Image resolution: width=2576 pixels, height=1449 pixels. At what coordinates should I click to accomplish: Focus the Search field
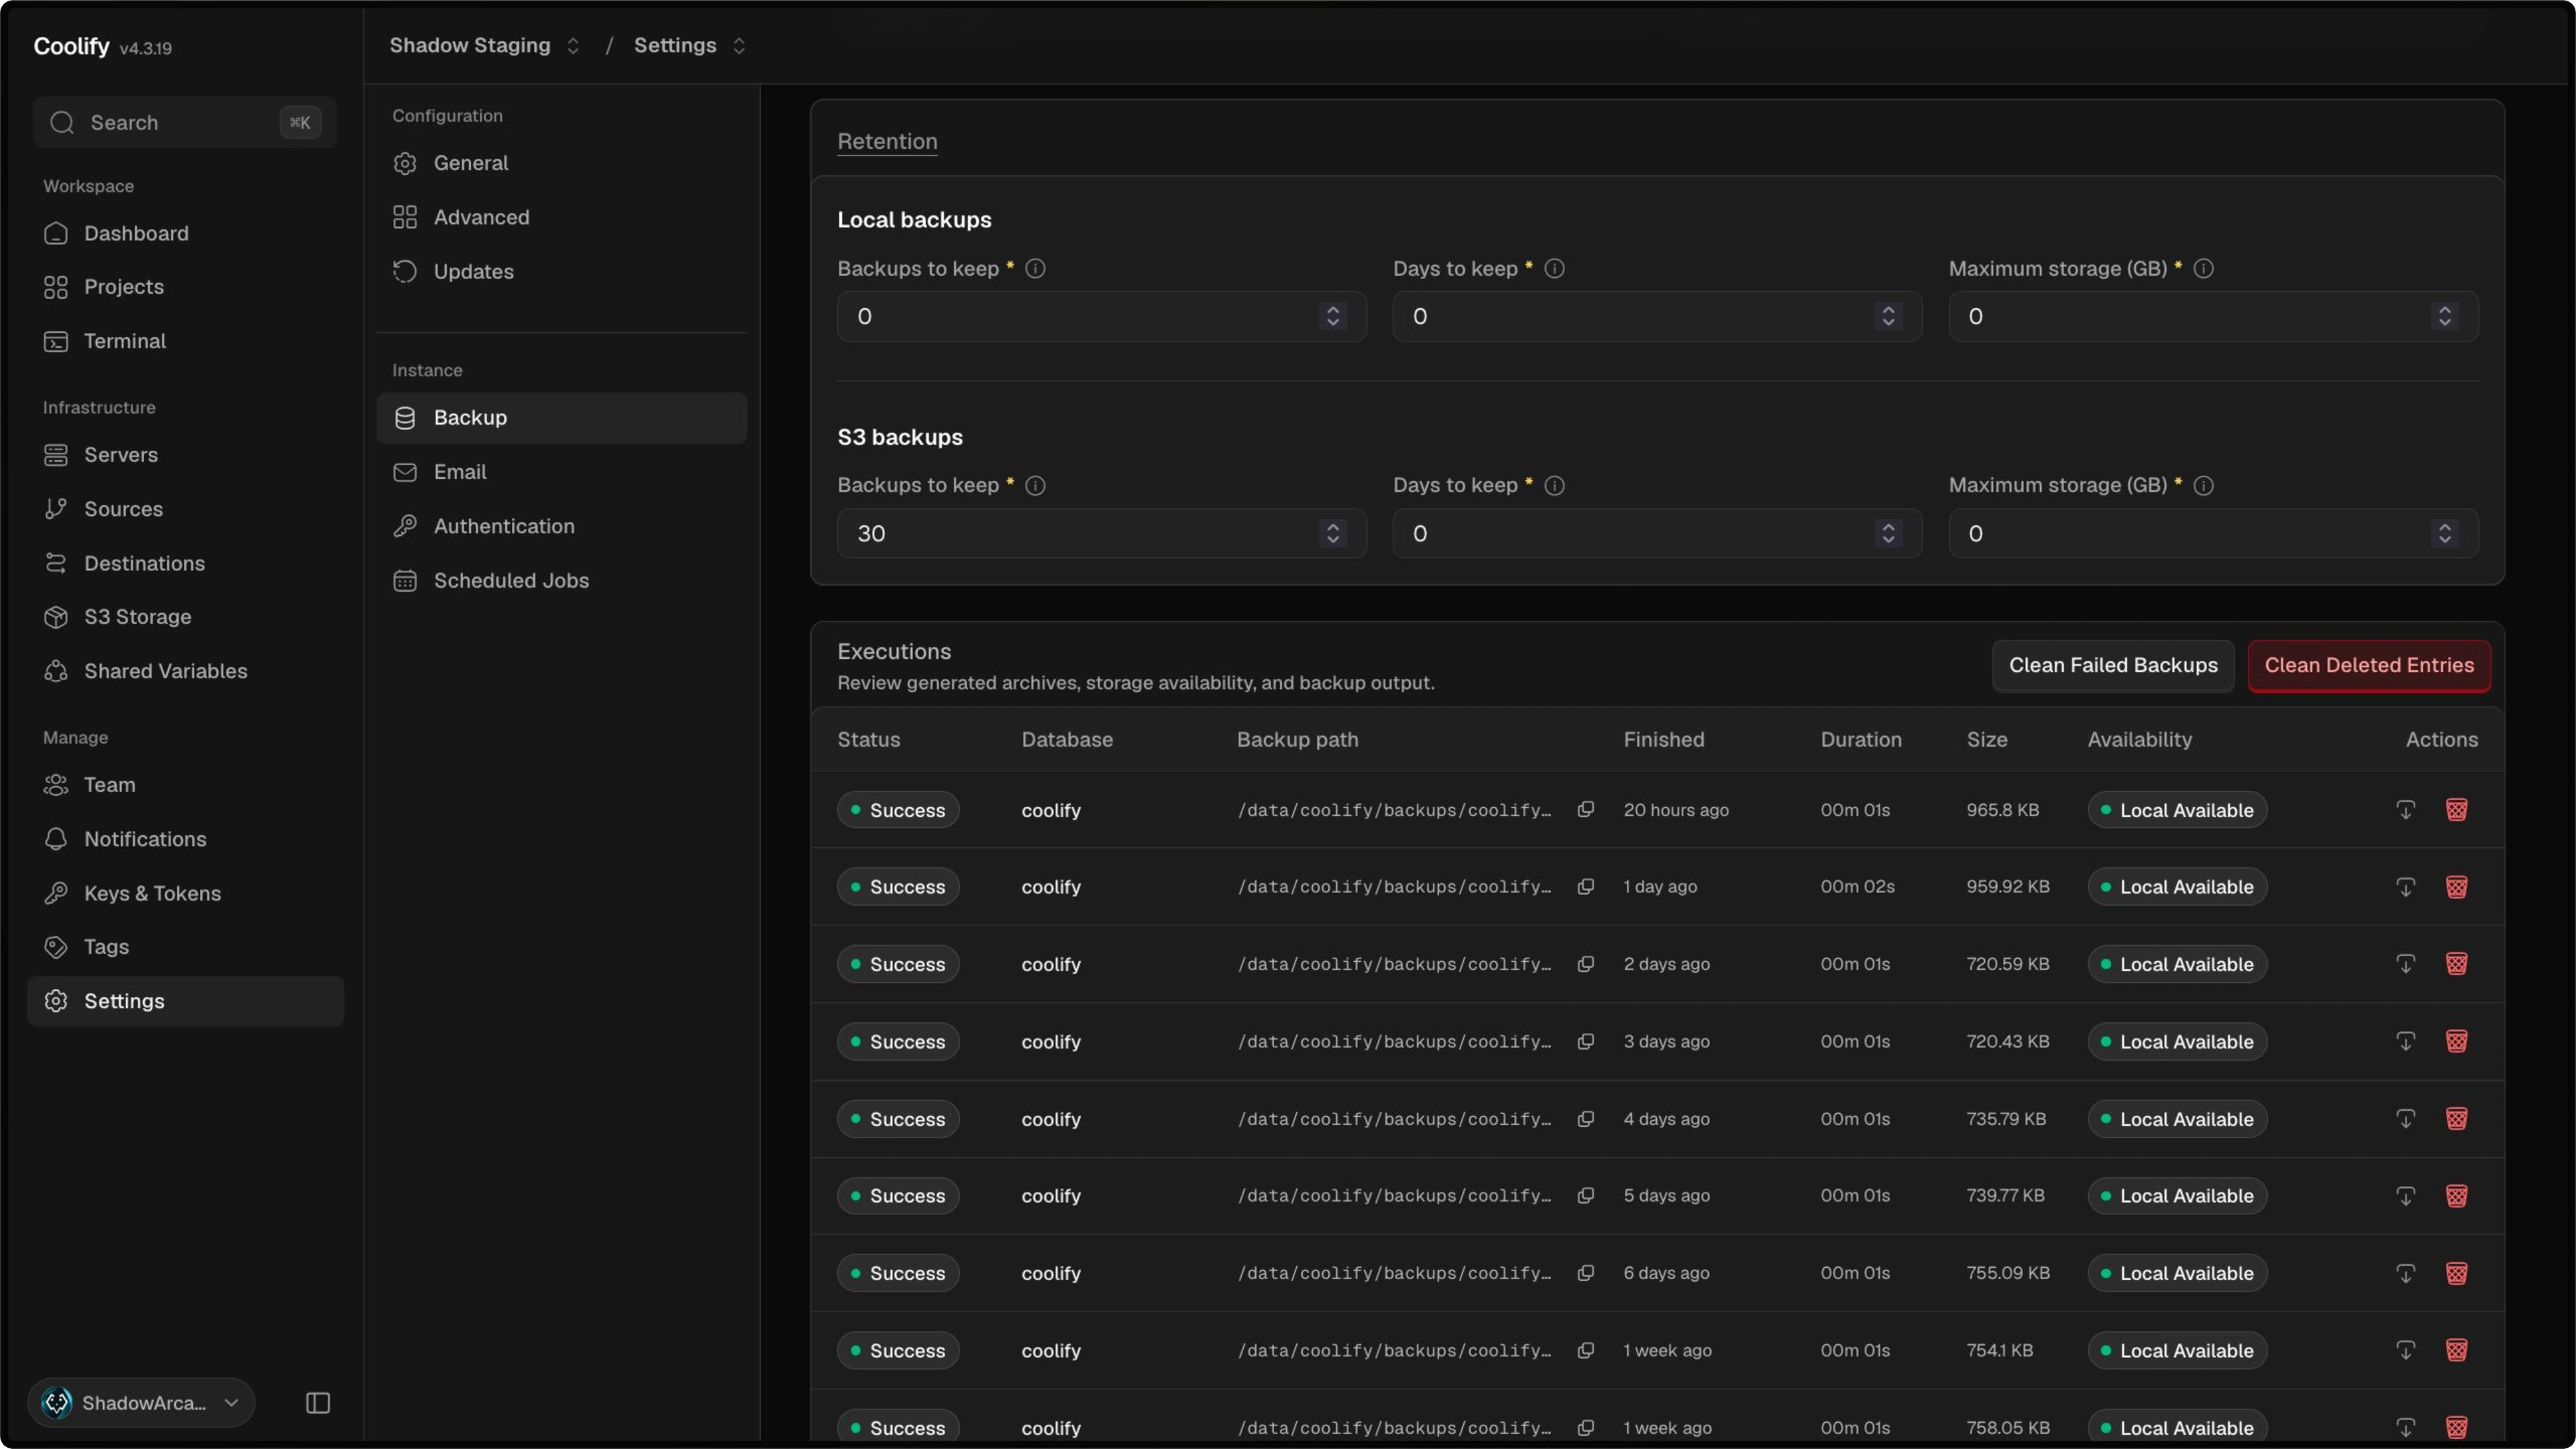185,122
